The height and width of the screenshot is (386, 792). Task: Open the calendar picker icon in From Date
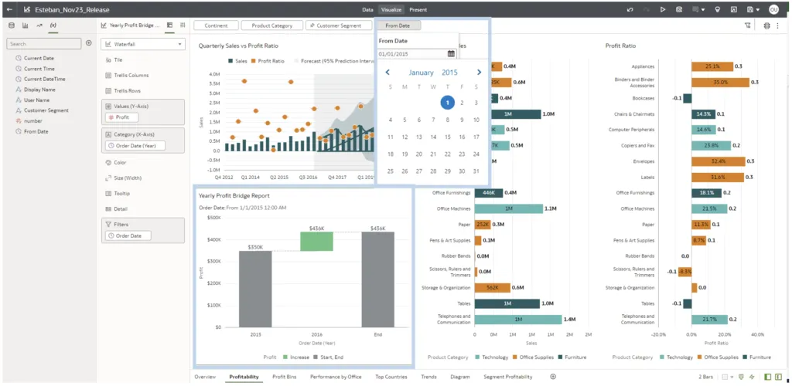pyautogui.click(x=451, y=54)
